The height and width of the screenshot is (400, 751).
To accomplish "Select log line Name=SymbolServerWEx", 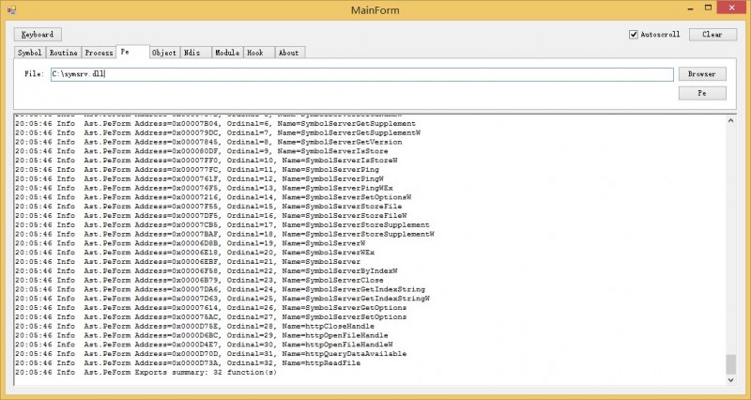I will click(195, 253).
